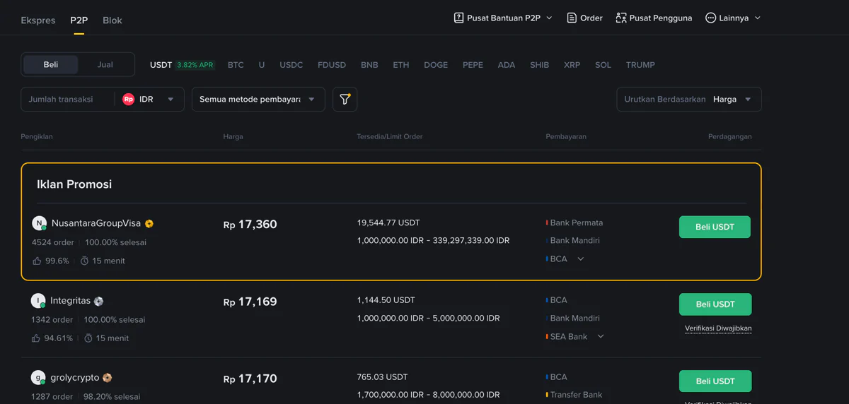Select SOL coin tab
This screenshot has height=404, width=849.
tap(603, 65)
